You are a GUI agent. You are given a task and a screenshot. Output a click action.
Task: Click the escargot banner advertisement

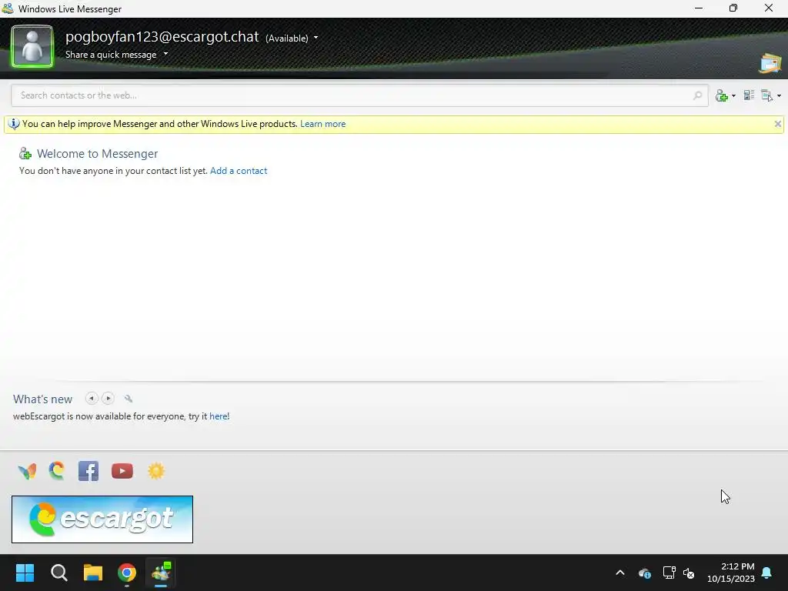pos(102,519)
